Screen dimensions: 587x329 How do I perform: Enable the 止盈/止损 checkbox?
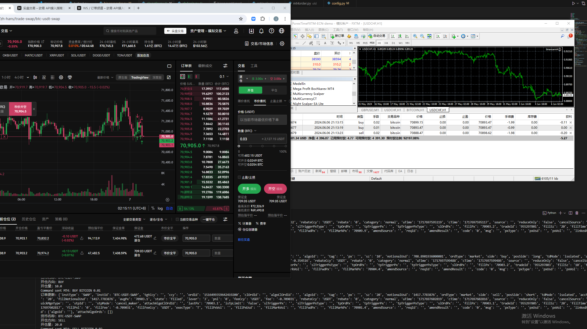click(239, 177)
